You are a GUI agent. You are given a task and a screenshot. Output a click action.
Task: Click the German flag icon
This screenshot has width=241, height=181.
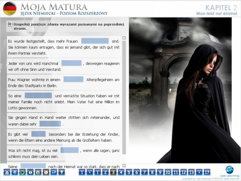[x=10, y=8]
